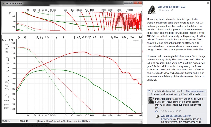The width and height of the screenshot is (211, 127).
Task: Click the '[mm]' excursion axis label
Action: pyautogui.click(x=4, y=40)
